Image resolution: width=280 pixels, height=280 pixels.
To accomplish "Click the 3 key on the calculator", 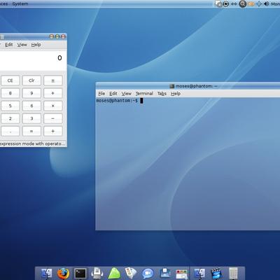I will (x=31, y=118).
